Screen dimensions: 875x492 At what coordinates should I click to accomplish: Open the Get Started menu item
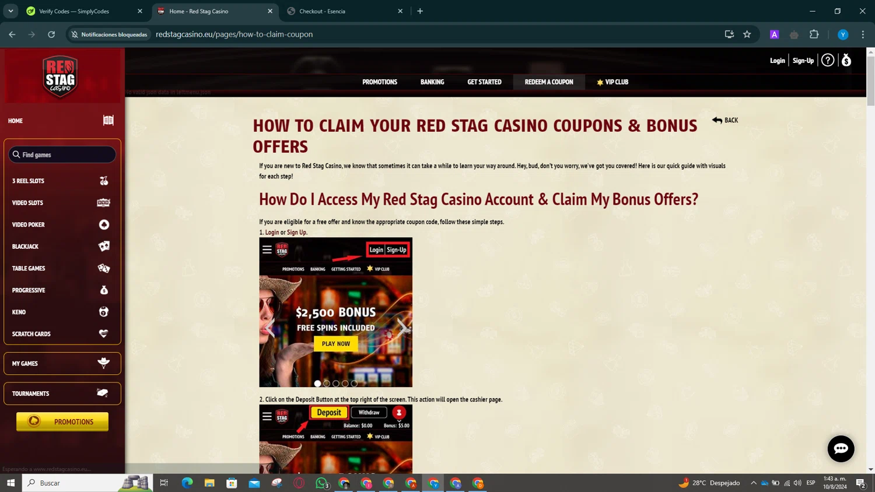tap(484, 82)
